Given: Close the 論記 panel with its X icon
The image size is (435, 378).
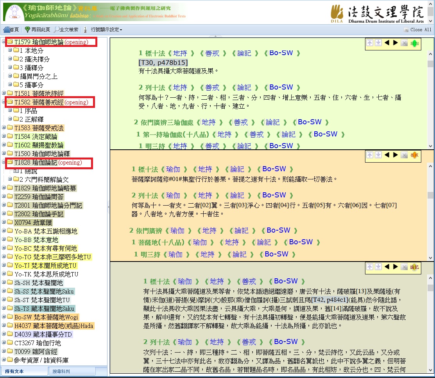Looking at the screenshot, I should pyautogui.click(x=404, y=267).
